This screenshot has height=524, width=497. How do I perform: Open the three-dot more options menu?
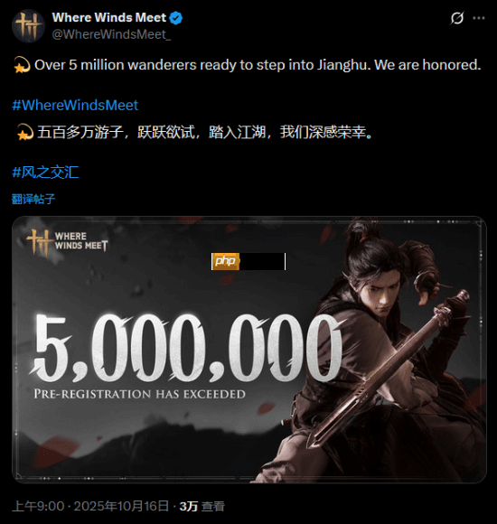479,18
